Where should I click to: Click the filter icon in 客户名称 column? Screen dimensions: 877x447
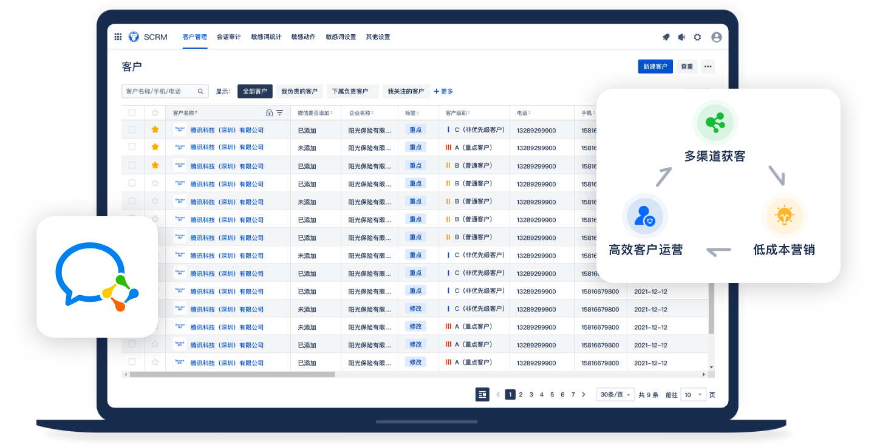point(280,113)
